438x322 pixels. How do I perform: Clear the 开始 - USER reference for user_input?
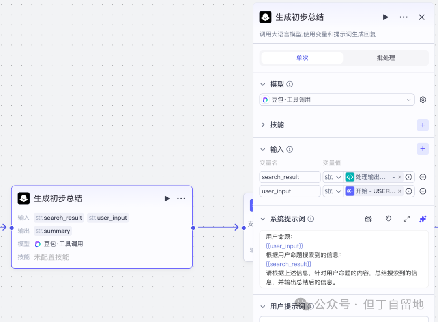399,191
